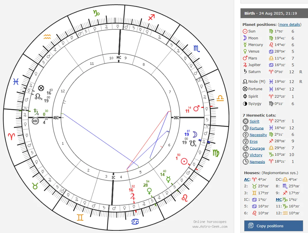308x233 pixels.
Task: Click the Moon crescent icon beside the Moon row
Action: point(245,38)
